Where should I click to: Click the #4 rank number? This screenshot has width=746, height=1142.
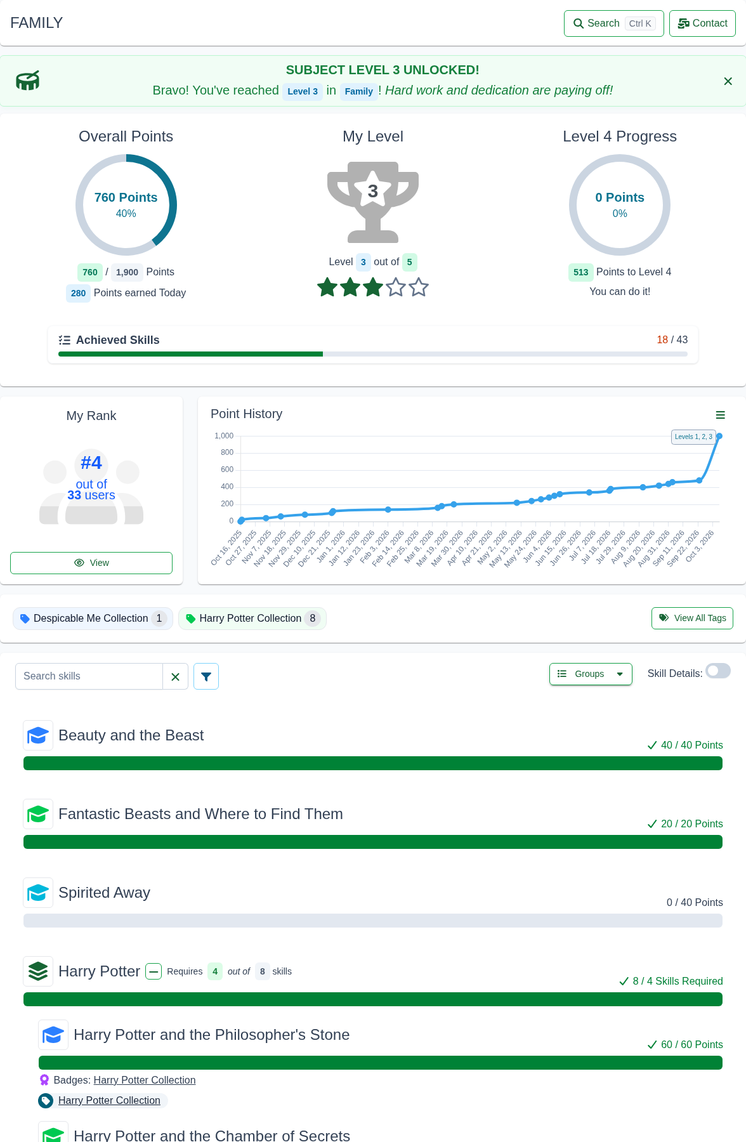pos(91,463)
